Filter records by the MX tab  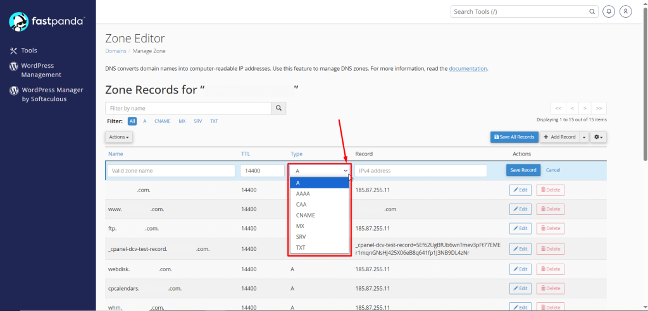[182, 121]
